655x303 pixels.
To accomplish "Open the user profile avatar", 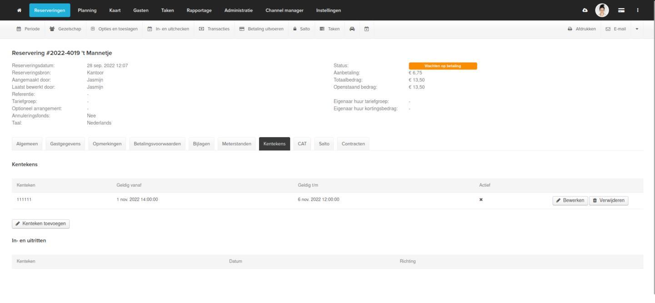I will click(x=602, y=10).
